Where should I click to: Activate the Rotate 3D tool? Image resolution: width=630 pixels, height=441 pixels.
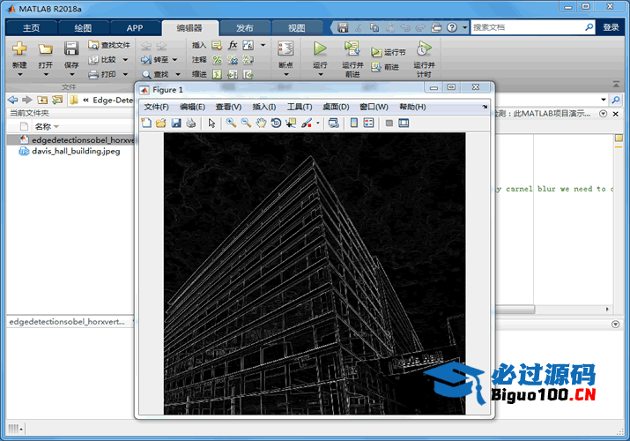[x=276, y=123]
